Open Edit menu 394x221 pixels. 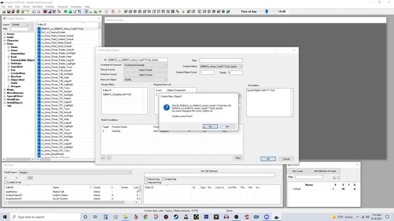tap(10, 7)
